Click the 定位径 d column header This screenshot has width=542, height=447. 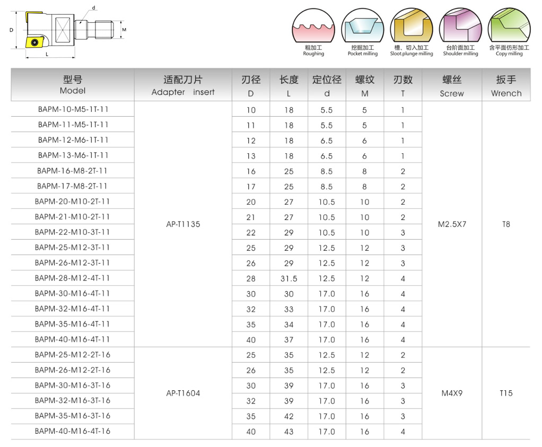pos(327,85)
